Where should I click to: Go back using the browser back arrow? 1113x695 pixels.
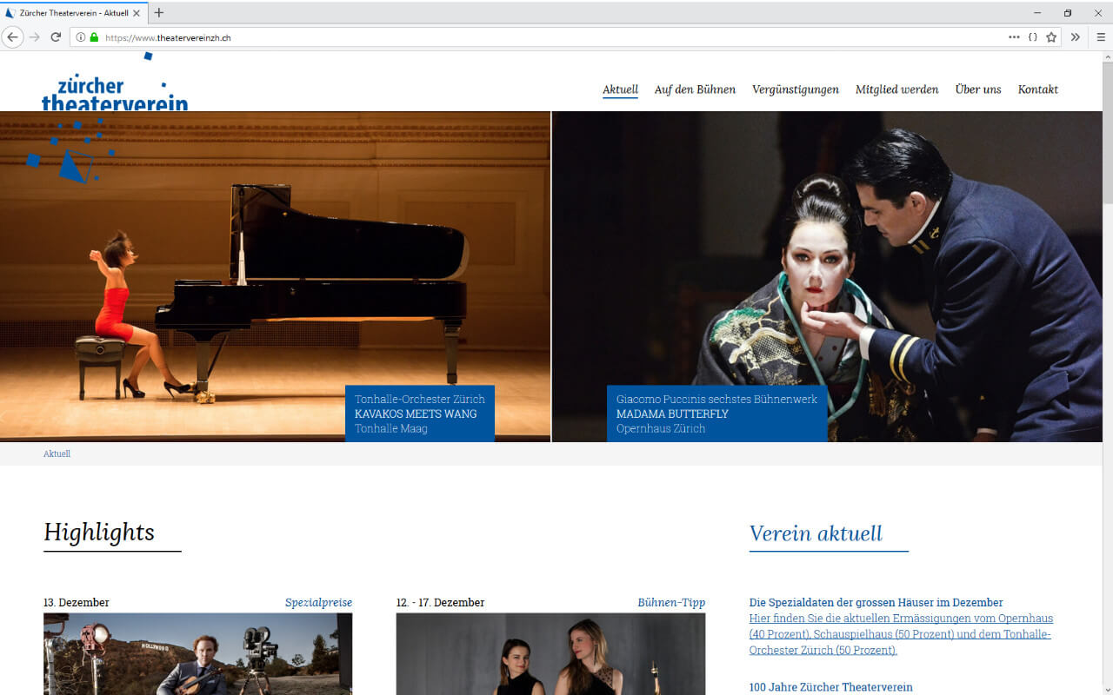pos(12,37)
